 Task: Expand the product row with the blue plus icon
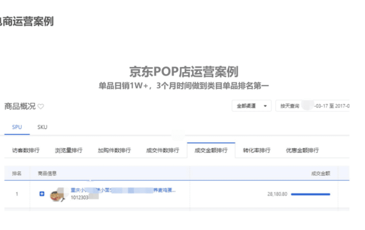42,194
